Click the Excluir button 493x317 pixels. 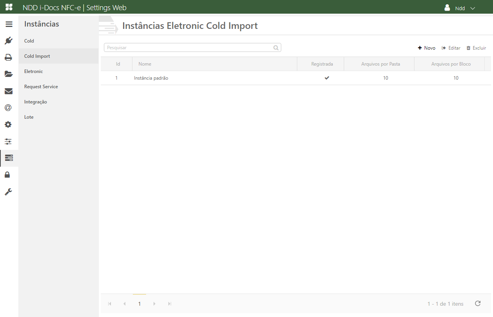click(x=476, y=48)
